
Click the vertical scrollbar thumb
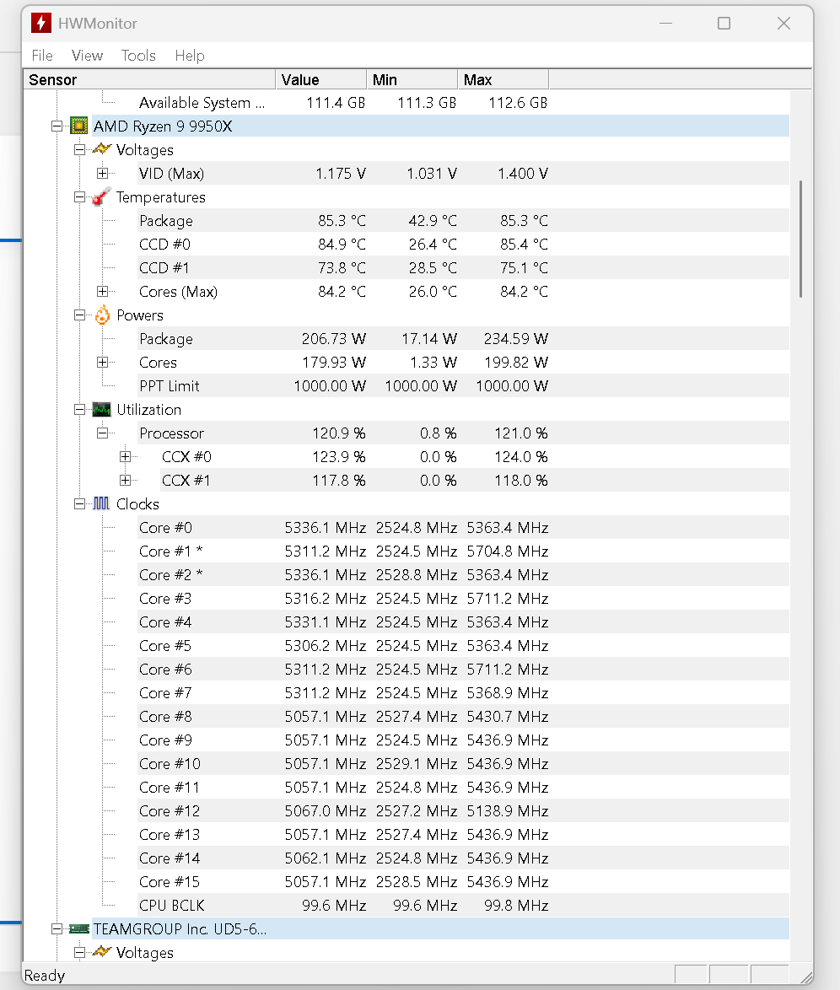click(801, 239)
